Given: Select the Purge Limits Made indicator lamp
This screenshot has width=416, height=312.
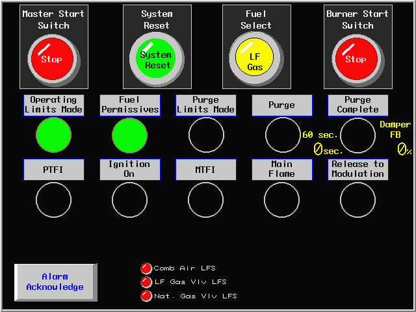Looking at the screenshot, I should click(206, 135).
